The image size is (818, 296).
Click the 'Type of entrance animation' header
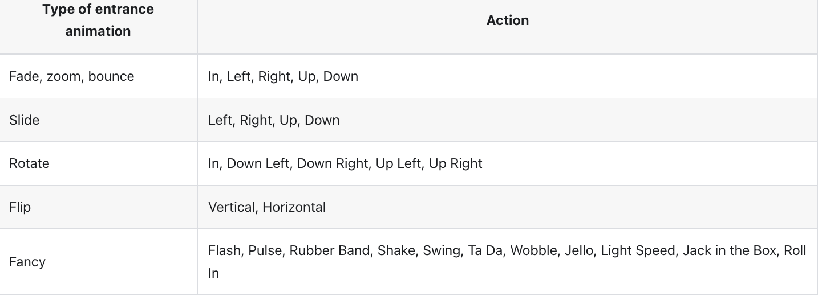pyautogui.click(x=98, y=20)
